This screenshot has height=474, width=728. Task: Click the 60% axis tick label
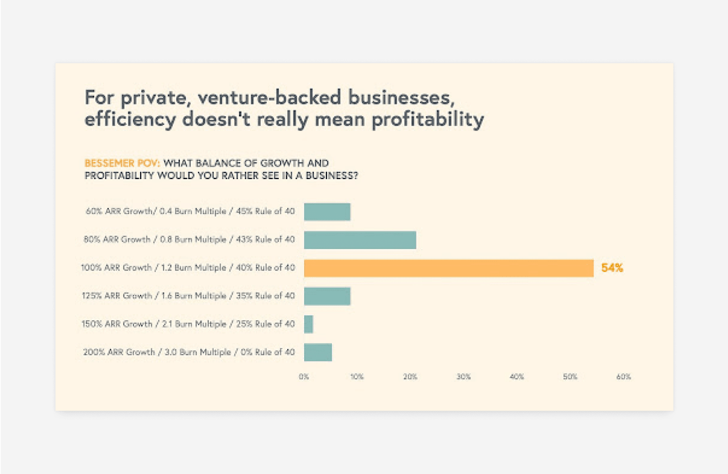623,377
